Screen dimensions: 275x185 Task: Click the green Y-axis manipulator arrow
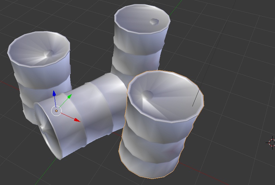pyautogui.click(x=70, y=96)
